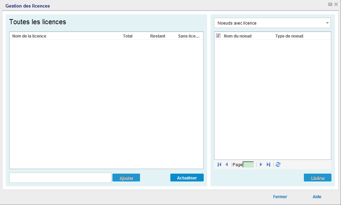Sort licenses by the Total column
341x205 pixels.
point(127,35)
